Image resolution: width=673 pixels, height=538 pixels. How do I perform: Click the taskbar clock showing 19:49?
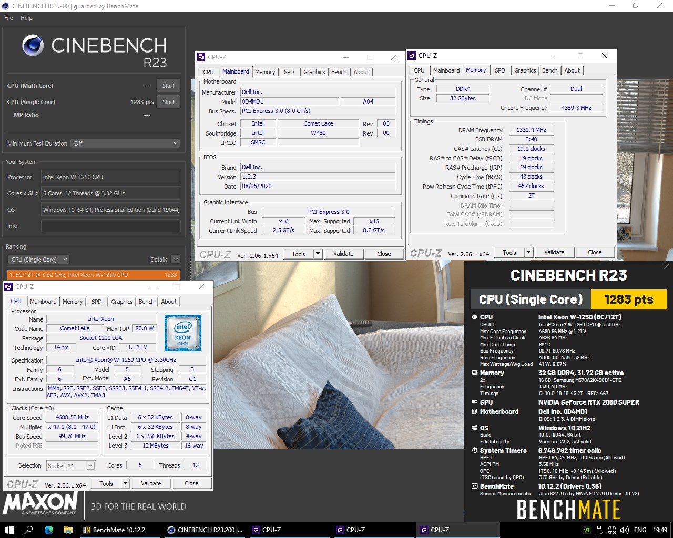tap(660, 530)
